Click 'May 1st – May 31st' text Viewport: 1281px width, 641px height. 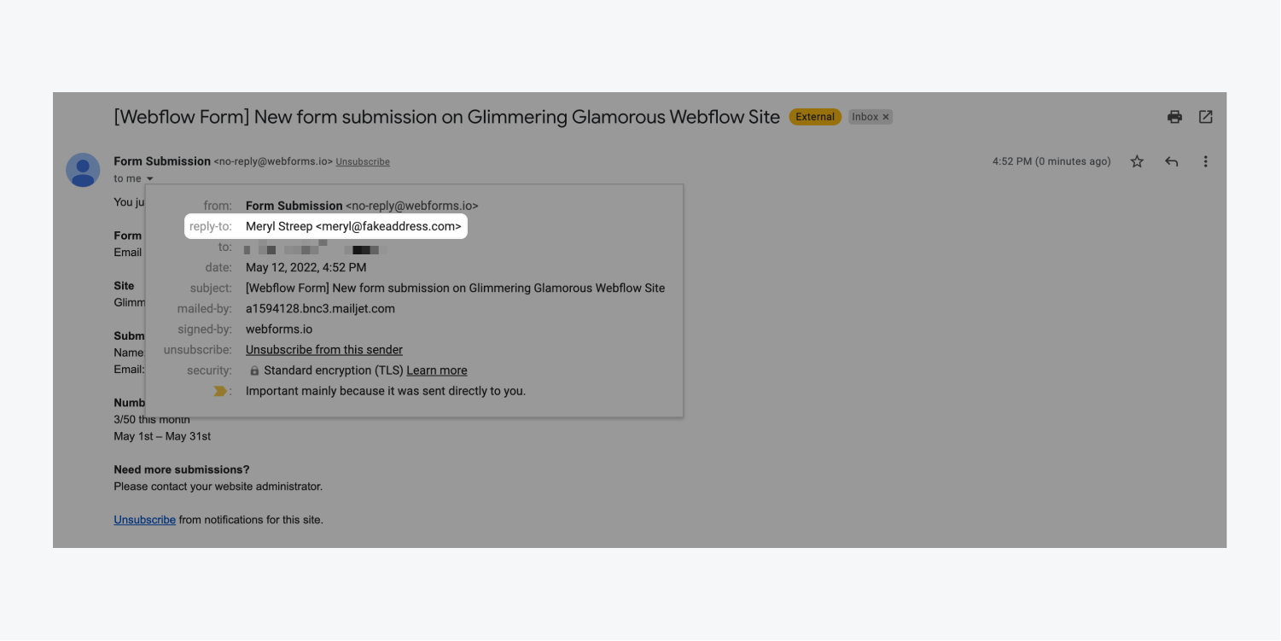point(162,436)
